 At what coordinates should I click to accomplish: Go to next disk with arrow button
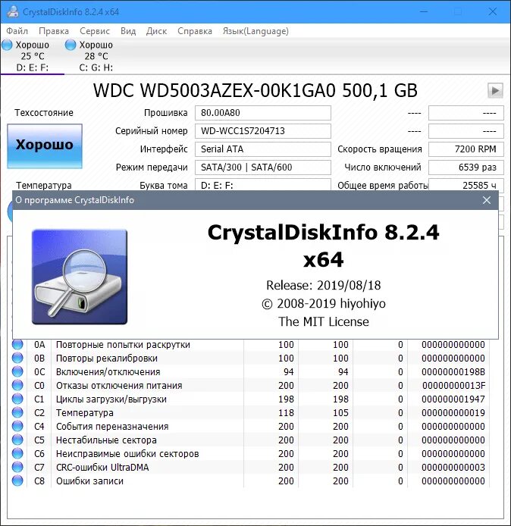[495, 91]
